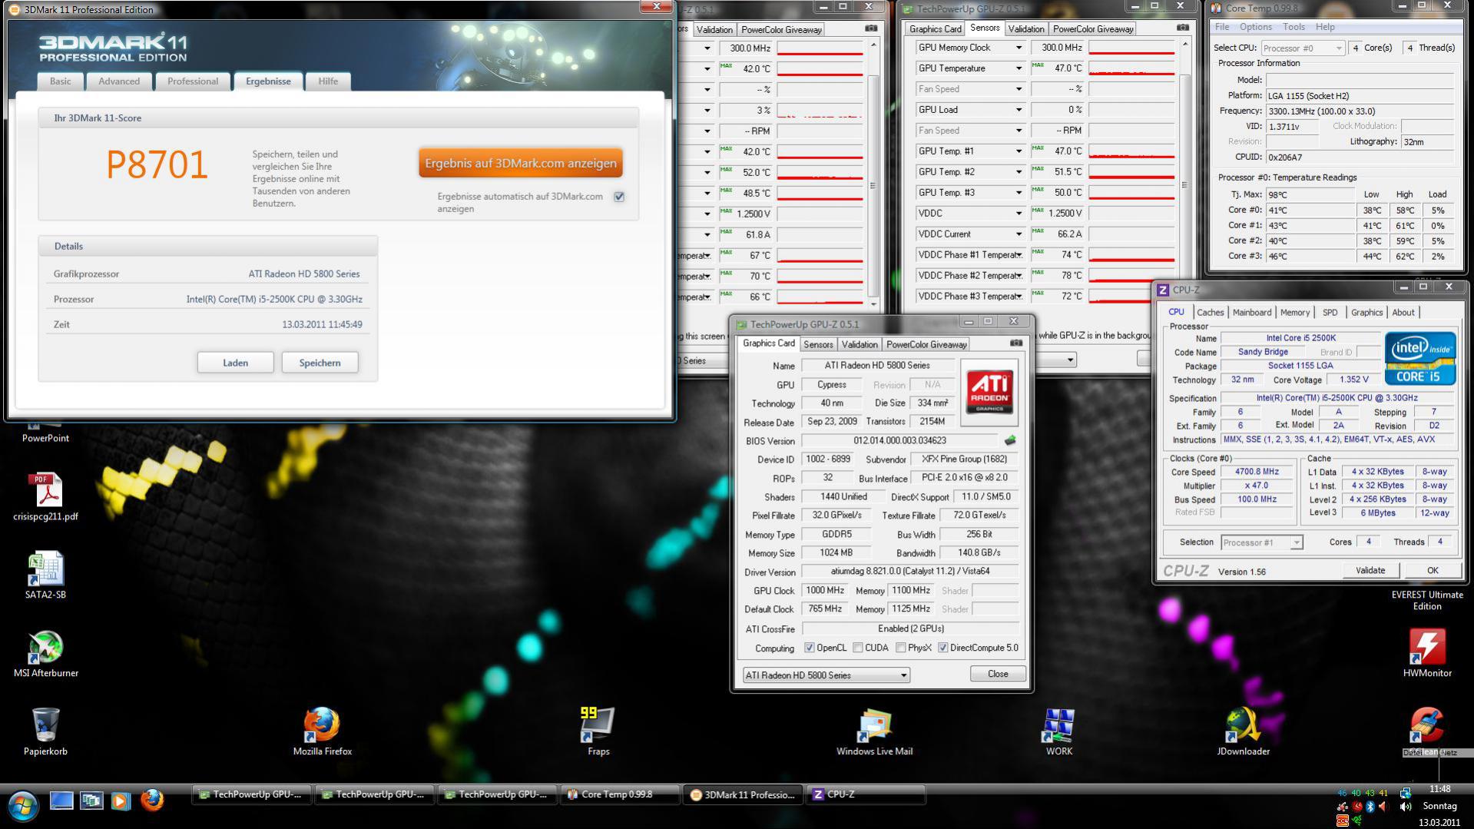1474x829 pixels.
Task: Switch to the Basic tab in 3DMark
Action: (x=60, y=81)
